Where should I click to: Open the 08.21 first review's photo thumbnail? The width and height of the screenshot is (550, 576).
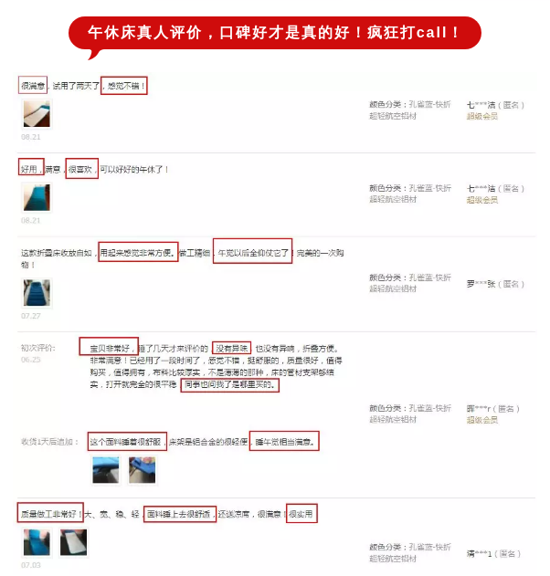click(37, 114)
